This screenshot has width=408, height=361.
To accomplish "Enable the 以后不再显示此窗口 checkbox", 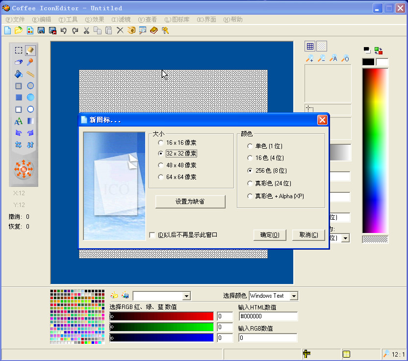I will tap(153, 235).
